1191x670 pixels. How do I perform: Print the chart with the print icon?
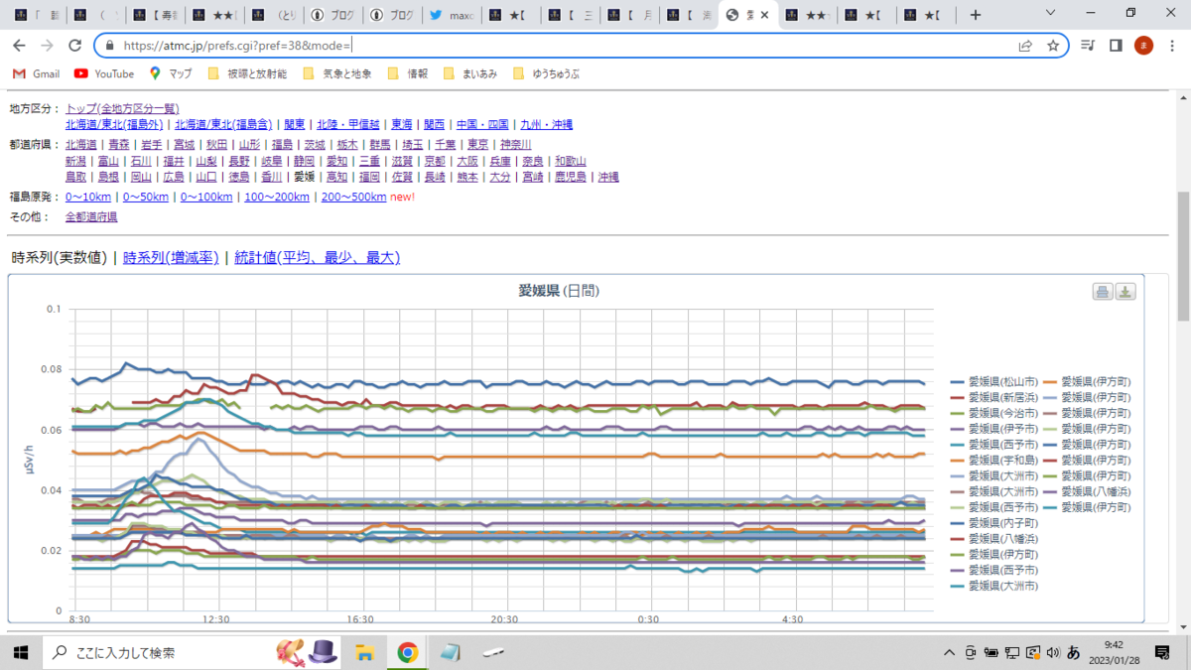coord(1103,291)
